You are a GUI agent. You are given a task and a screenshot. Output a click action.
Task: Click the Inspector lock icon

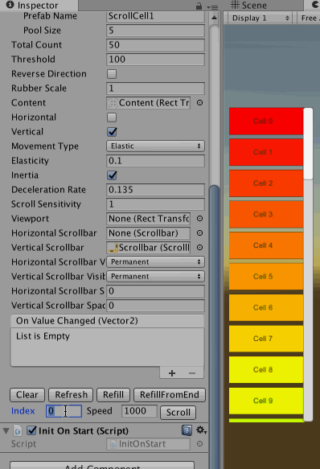tap(199, 6)
